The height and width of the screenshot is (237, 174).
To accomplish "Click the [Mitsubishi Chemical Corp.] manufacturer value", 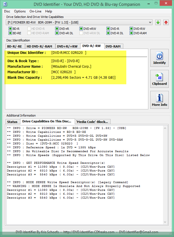I will [x=71, y=67].
